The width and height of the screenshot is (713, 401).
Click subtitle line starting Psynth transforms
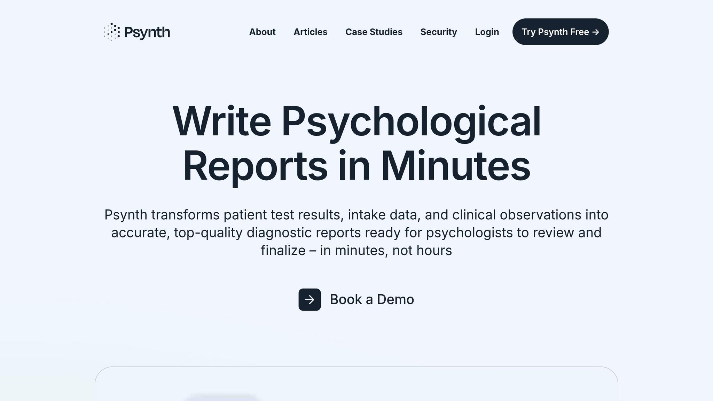356,215
